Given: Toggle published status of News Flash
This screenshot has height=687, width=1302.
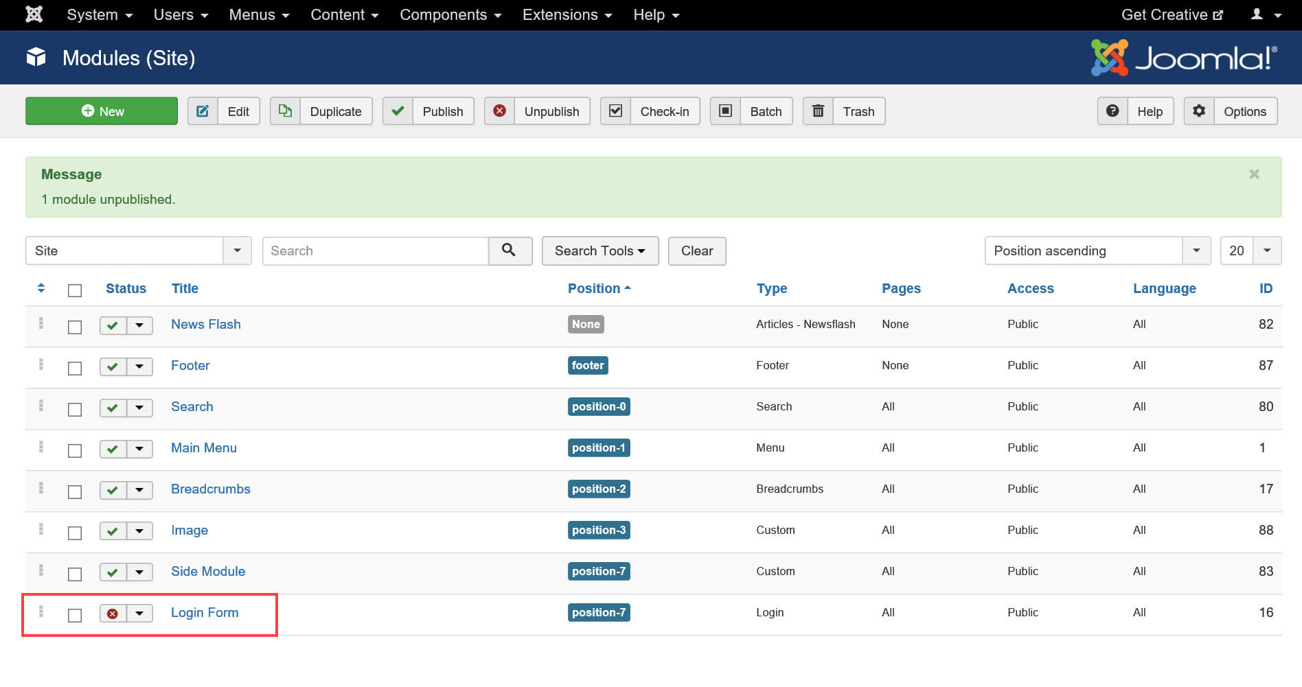Looking at the screenshot, I should point(113,325).
